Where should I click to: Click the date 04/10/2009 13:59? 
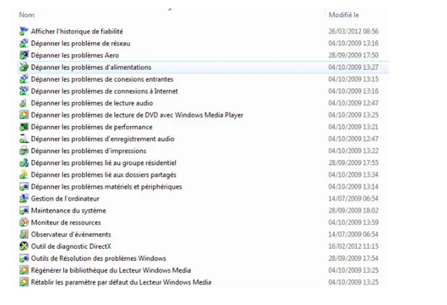pyautogui.click(x=353, y=223)
